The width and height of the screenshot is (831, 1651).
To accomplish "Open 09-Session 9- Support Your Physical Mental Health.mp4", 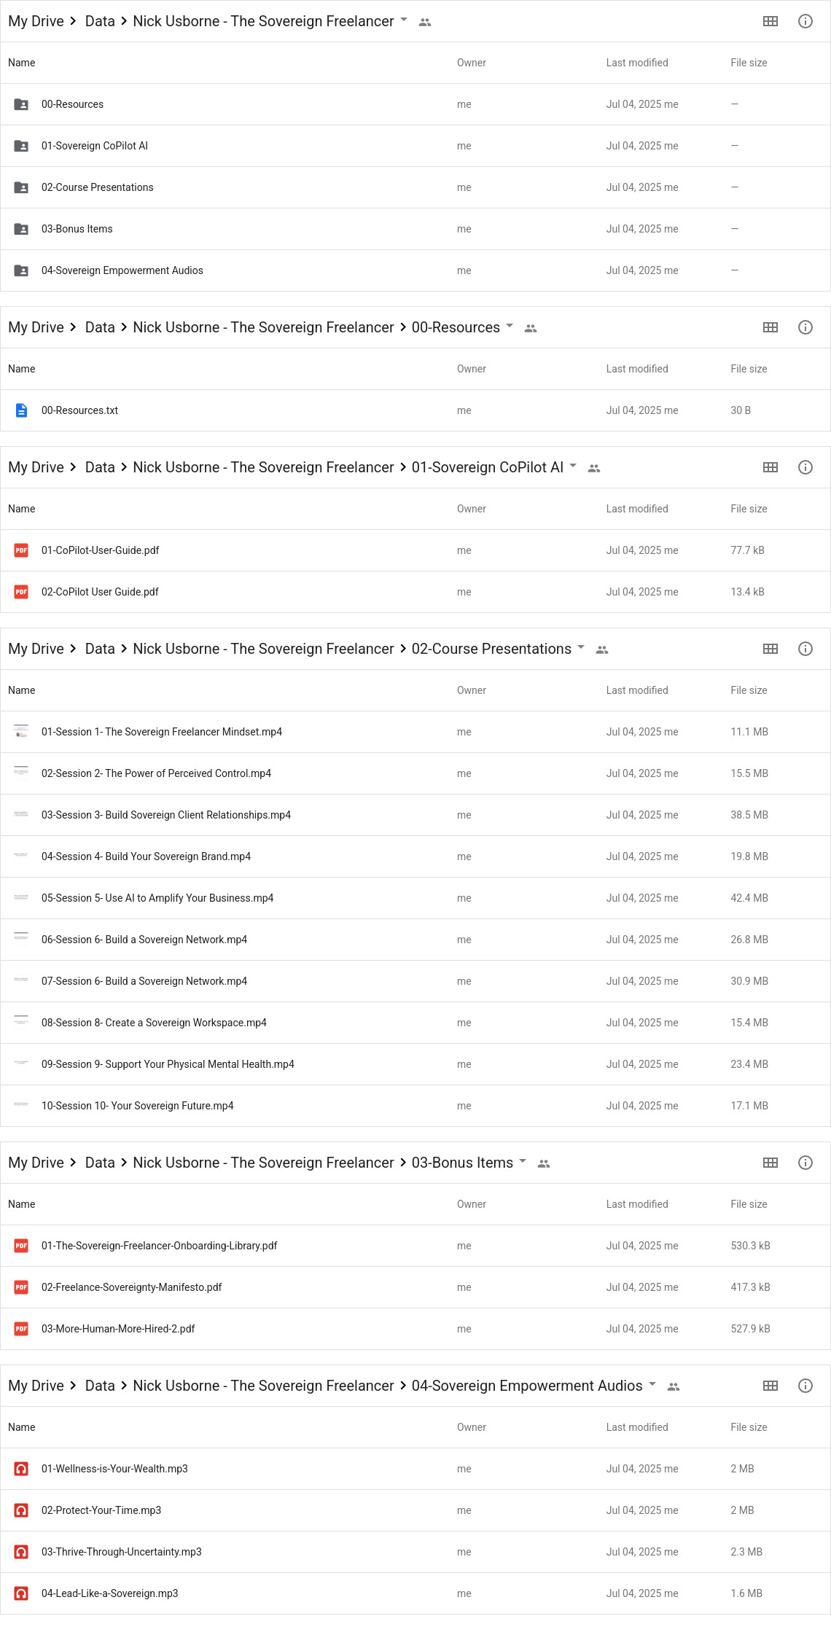I will (x=168, y=1064).
